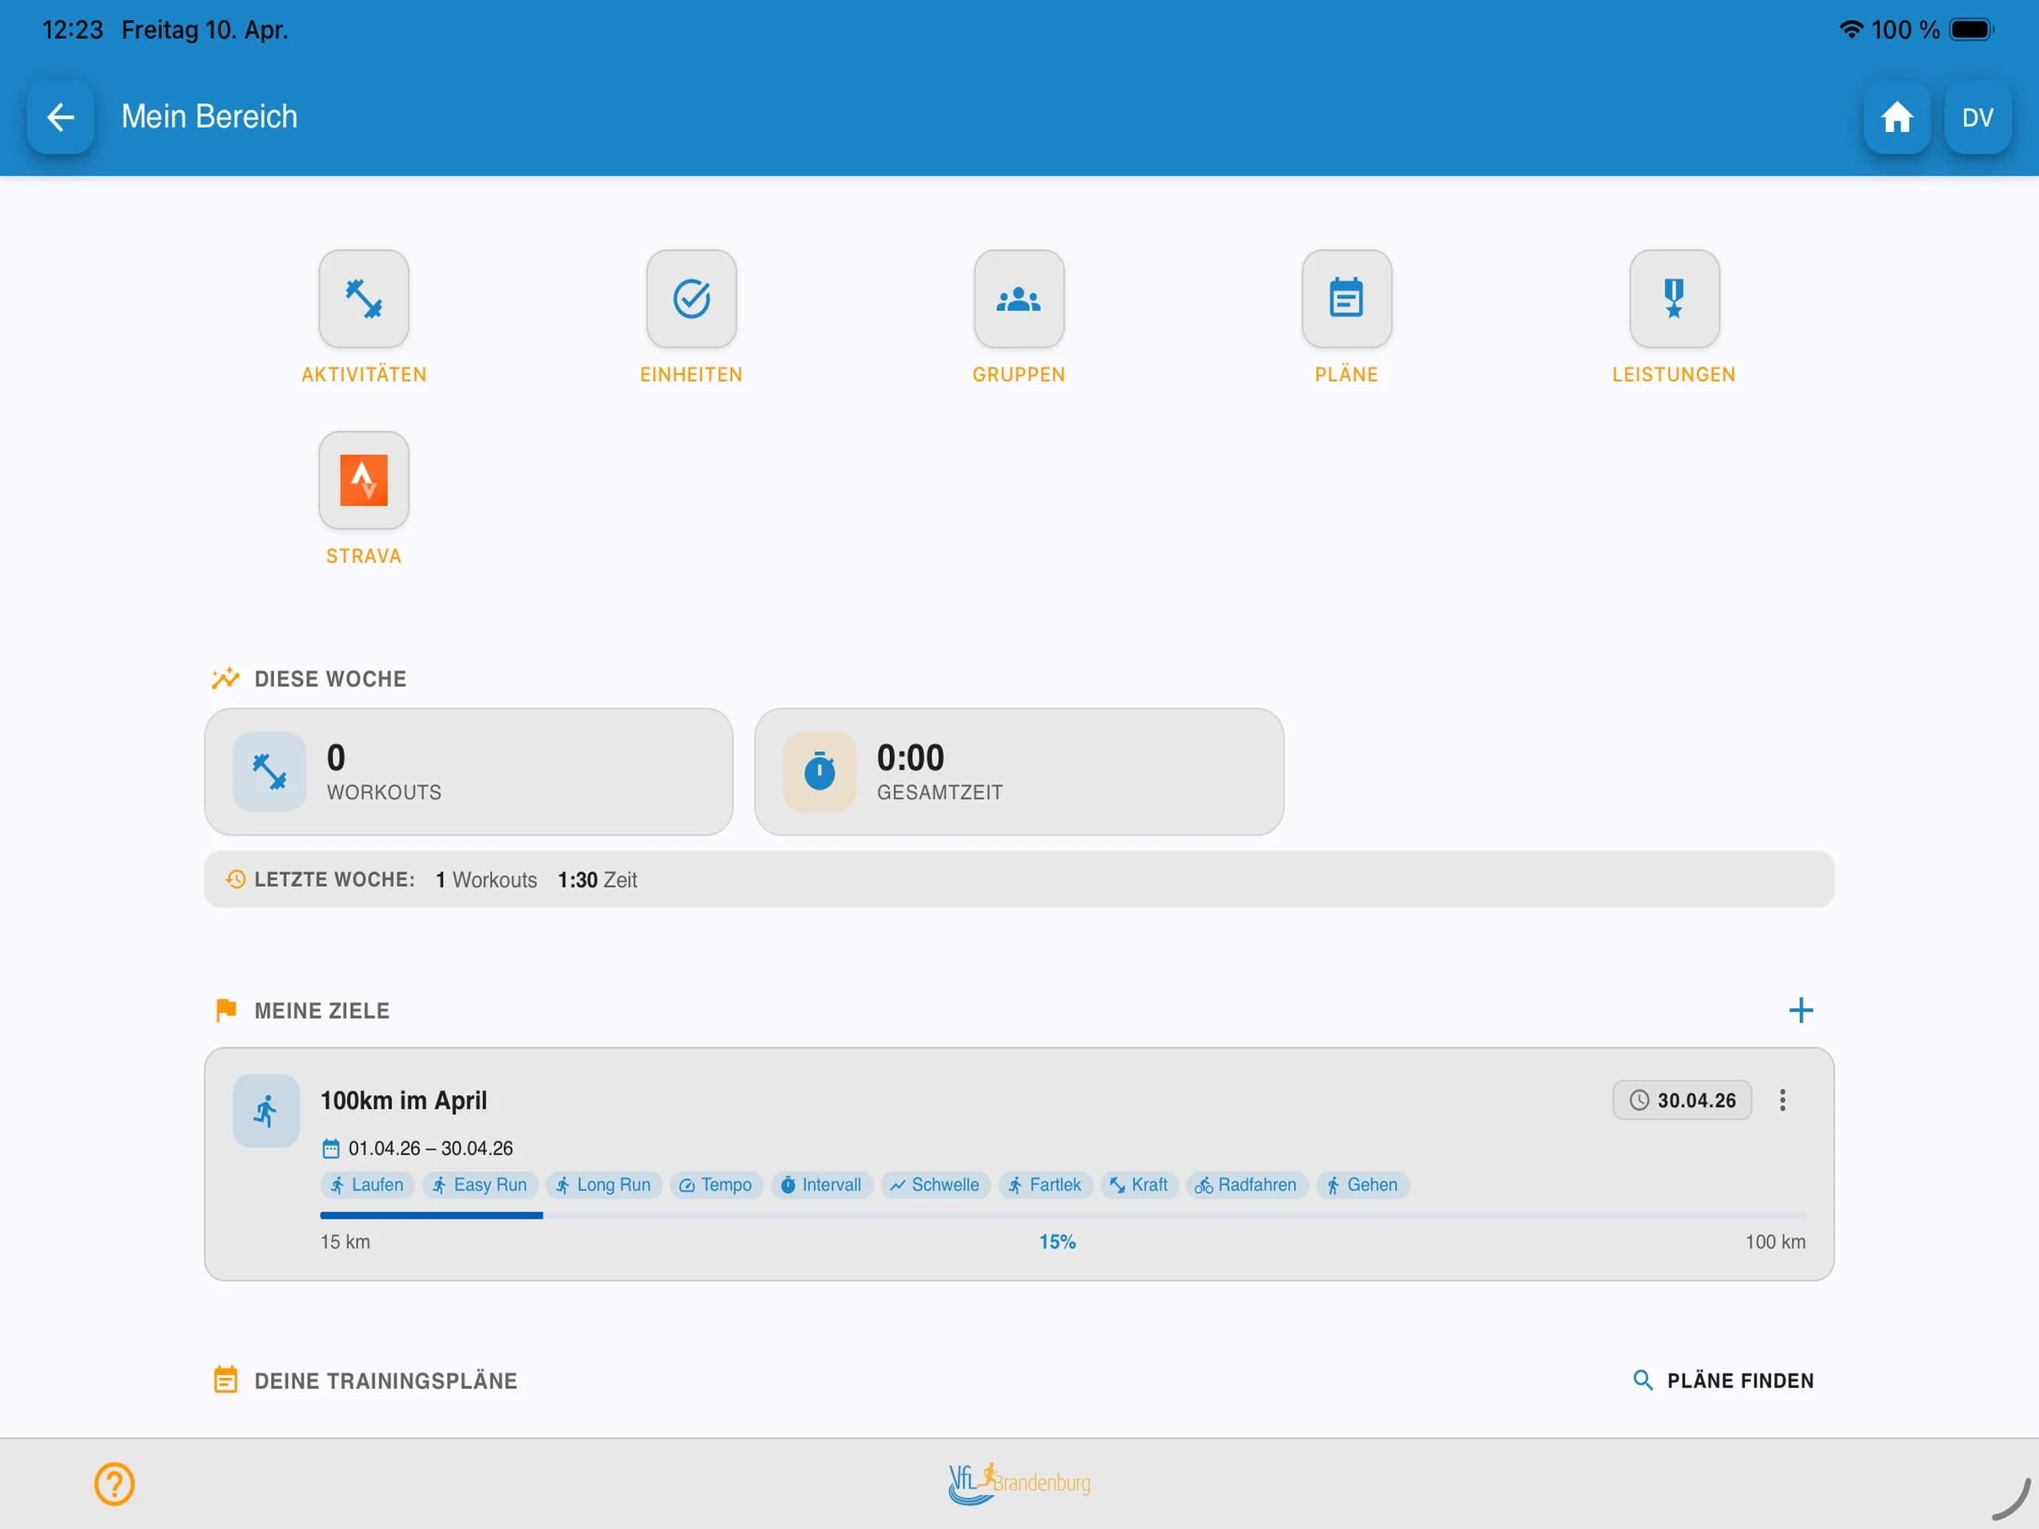Screen dimensions: 2039x1529
Task: Select the Tempo activity tag
Action: pos(716,1185)
